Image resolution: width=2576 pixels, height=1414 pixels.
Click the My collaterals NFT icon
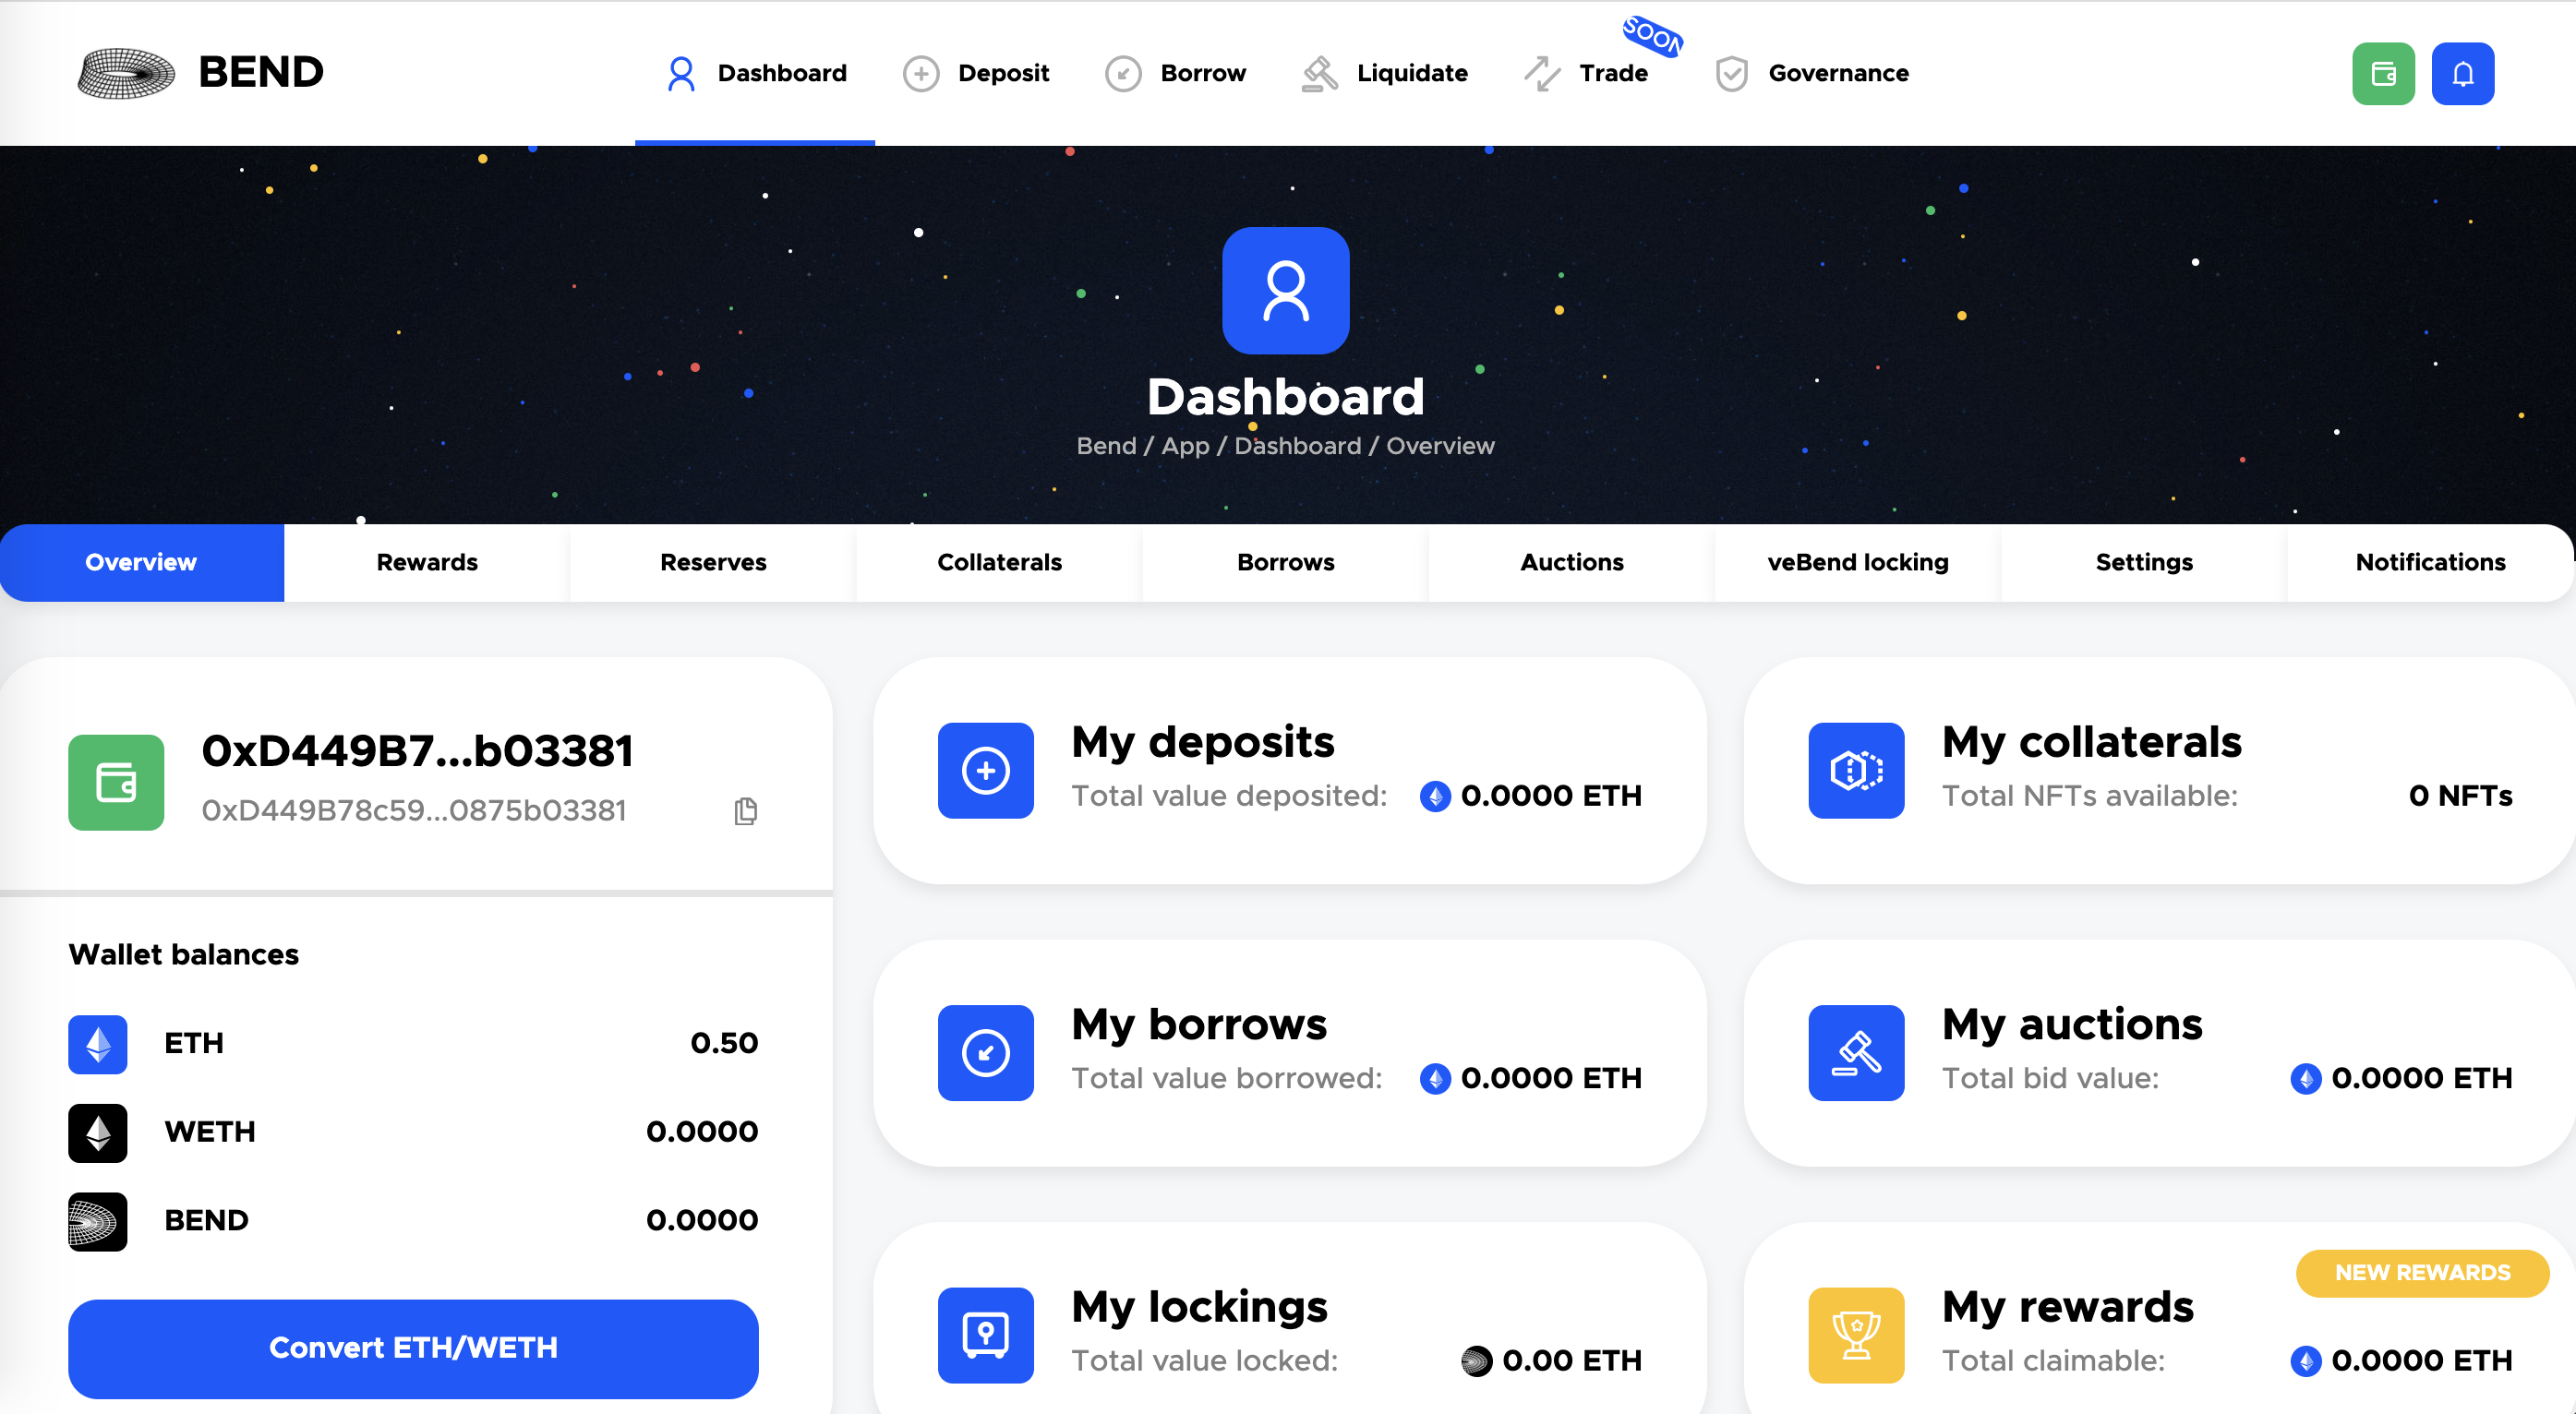[x=1856, y=770]
